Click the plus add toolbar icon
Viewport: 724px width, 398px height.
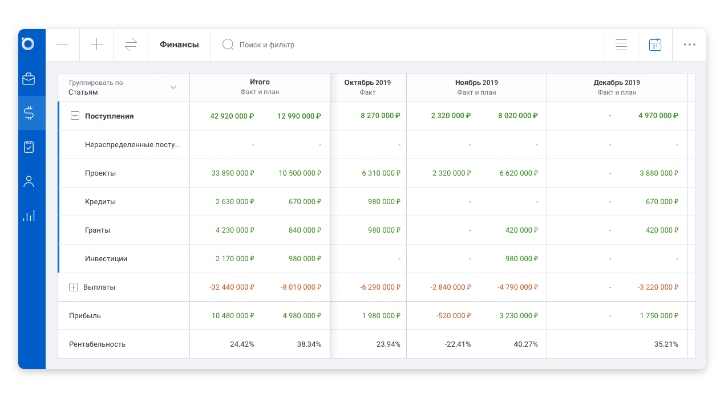(97, 44)
